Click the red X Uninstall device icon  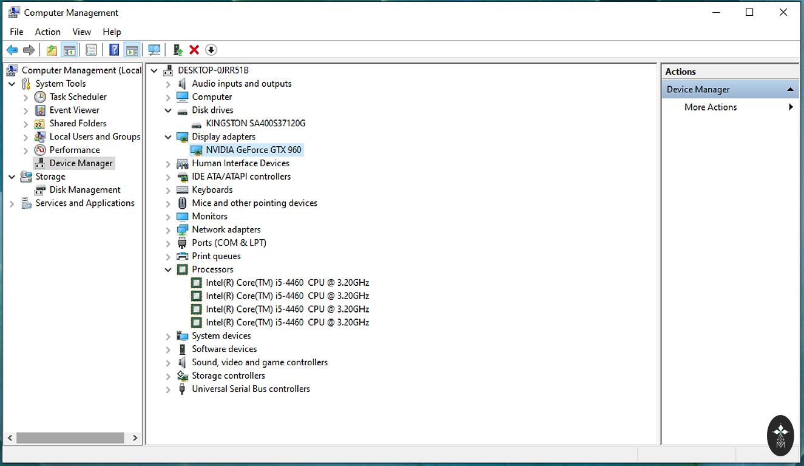[x=194, y=50]
